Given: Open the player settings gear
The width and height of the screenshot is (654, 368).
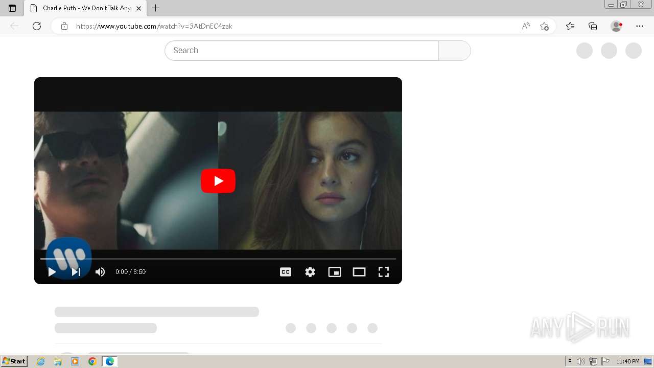Looking at the screenshot, I should [x=310, y=272].
